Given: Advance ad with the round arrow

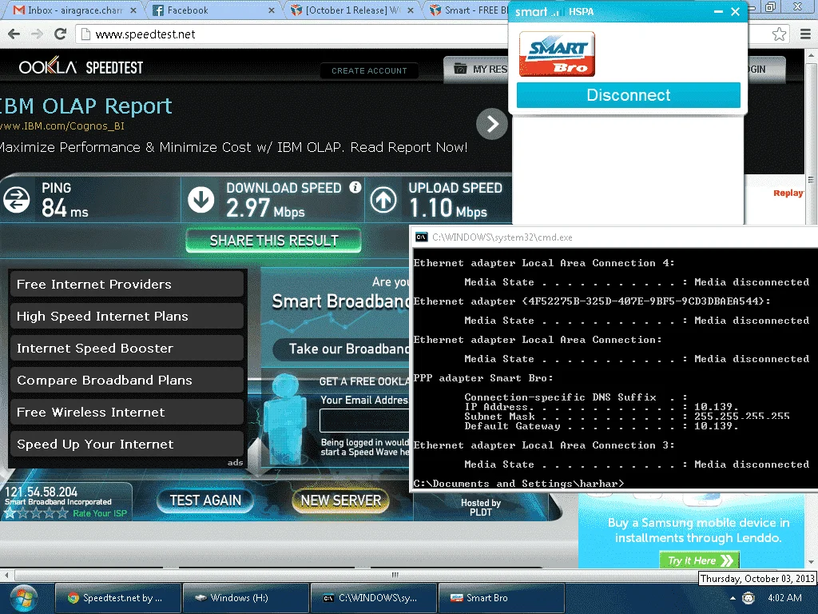Looking at the screenshot, I should pos(491,124).
